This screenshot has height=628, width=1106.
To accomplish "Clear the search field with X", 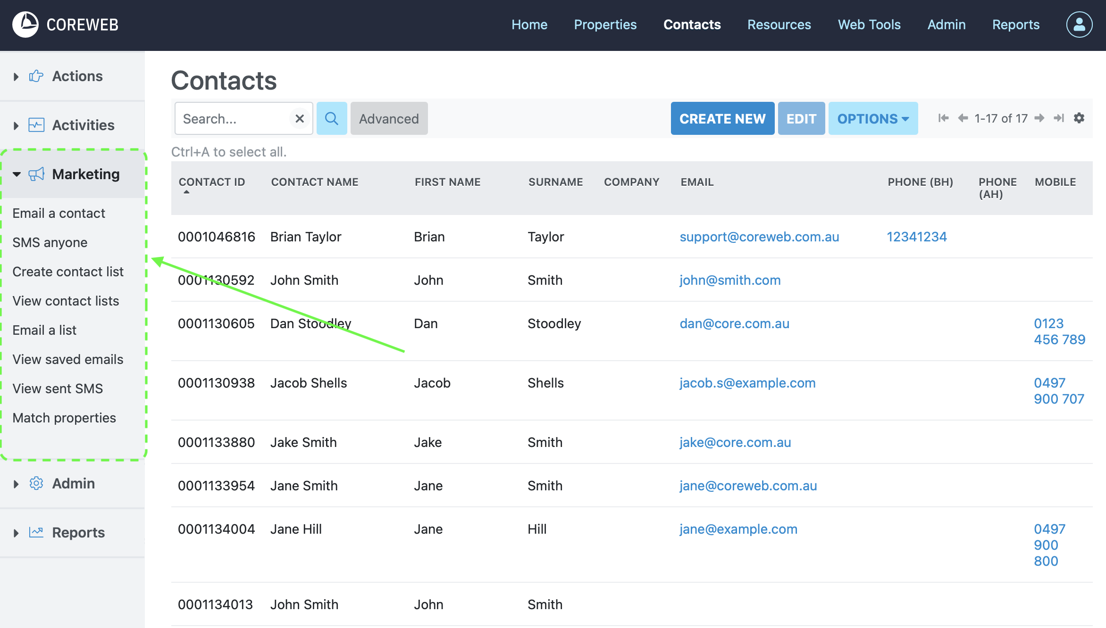I will point(300,118).
